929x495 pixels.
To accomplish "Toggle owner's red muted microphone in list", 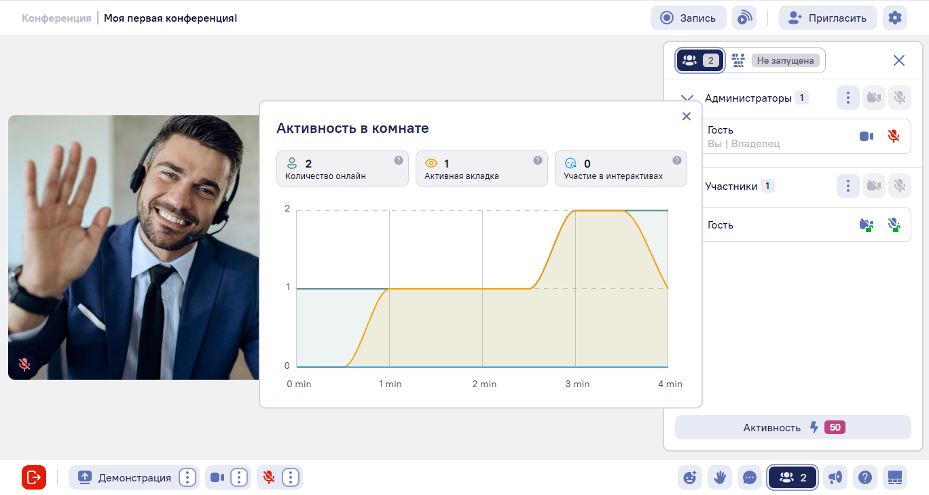I will pyautogui.click(x=894, y=136).
